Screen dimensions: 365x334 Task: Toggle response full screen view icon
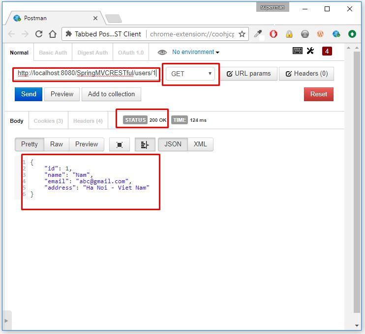[120, 144]
